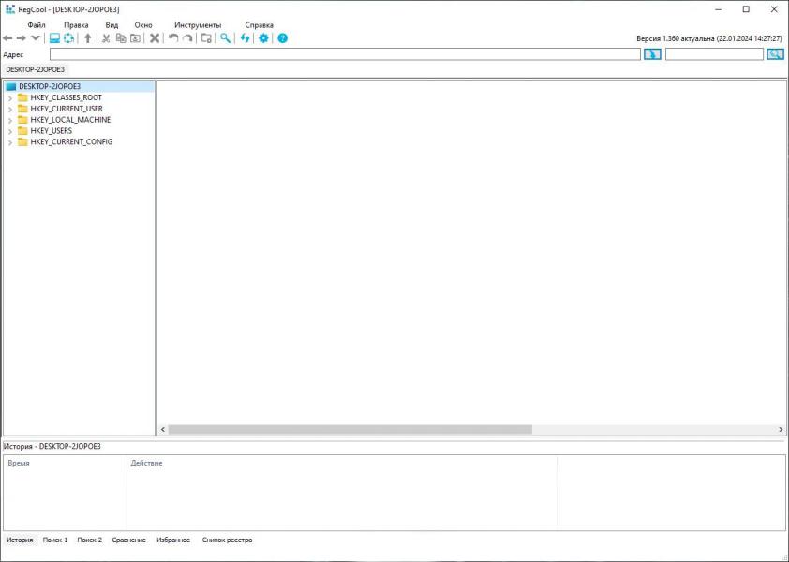Screen dimensions: 789x562
Task: Open the Окно menu
Action: click(143, 25)
